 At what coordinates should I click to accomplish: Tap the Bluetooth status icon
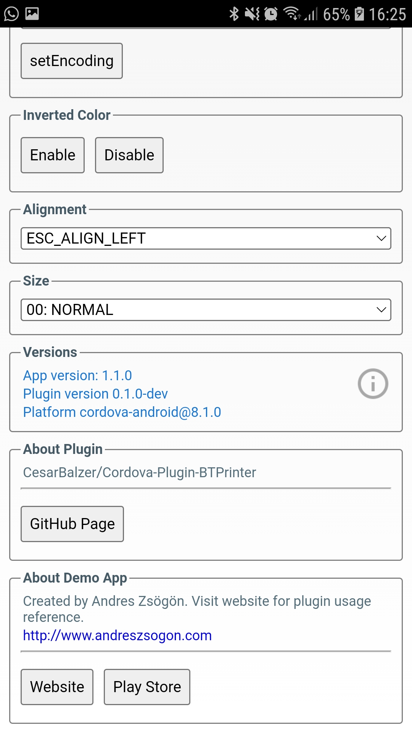point(234,14)
